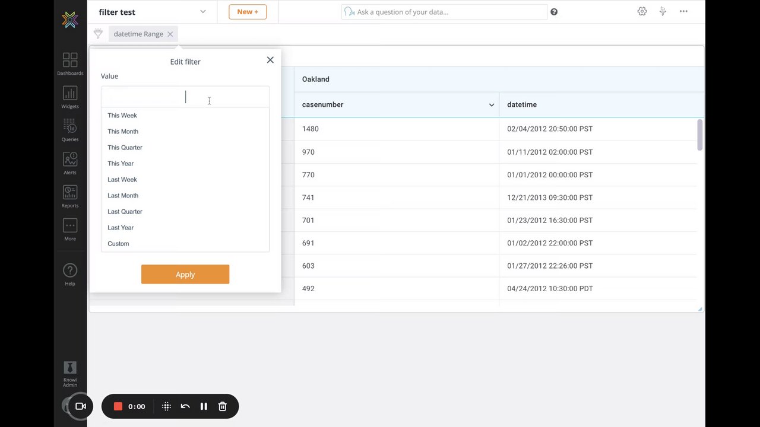Close the Edit filter dialog

coord(270,60)
